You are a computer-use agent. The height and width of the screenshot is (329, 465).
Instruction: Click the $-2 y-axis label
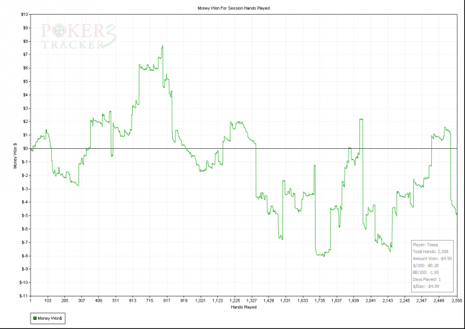click(25, 175)
